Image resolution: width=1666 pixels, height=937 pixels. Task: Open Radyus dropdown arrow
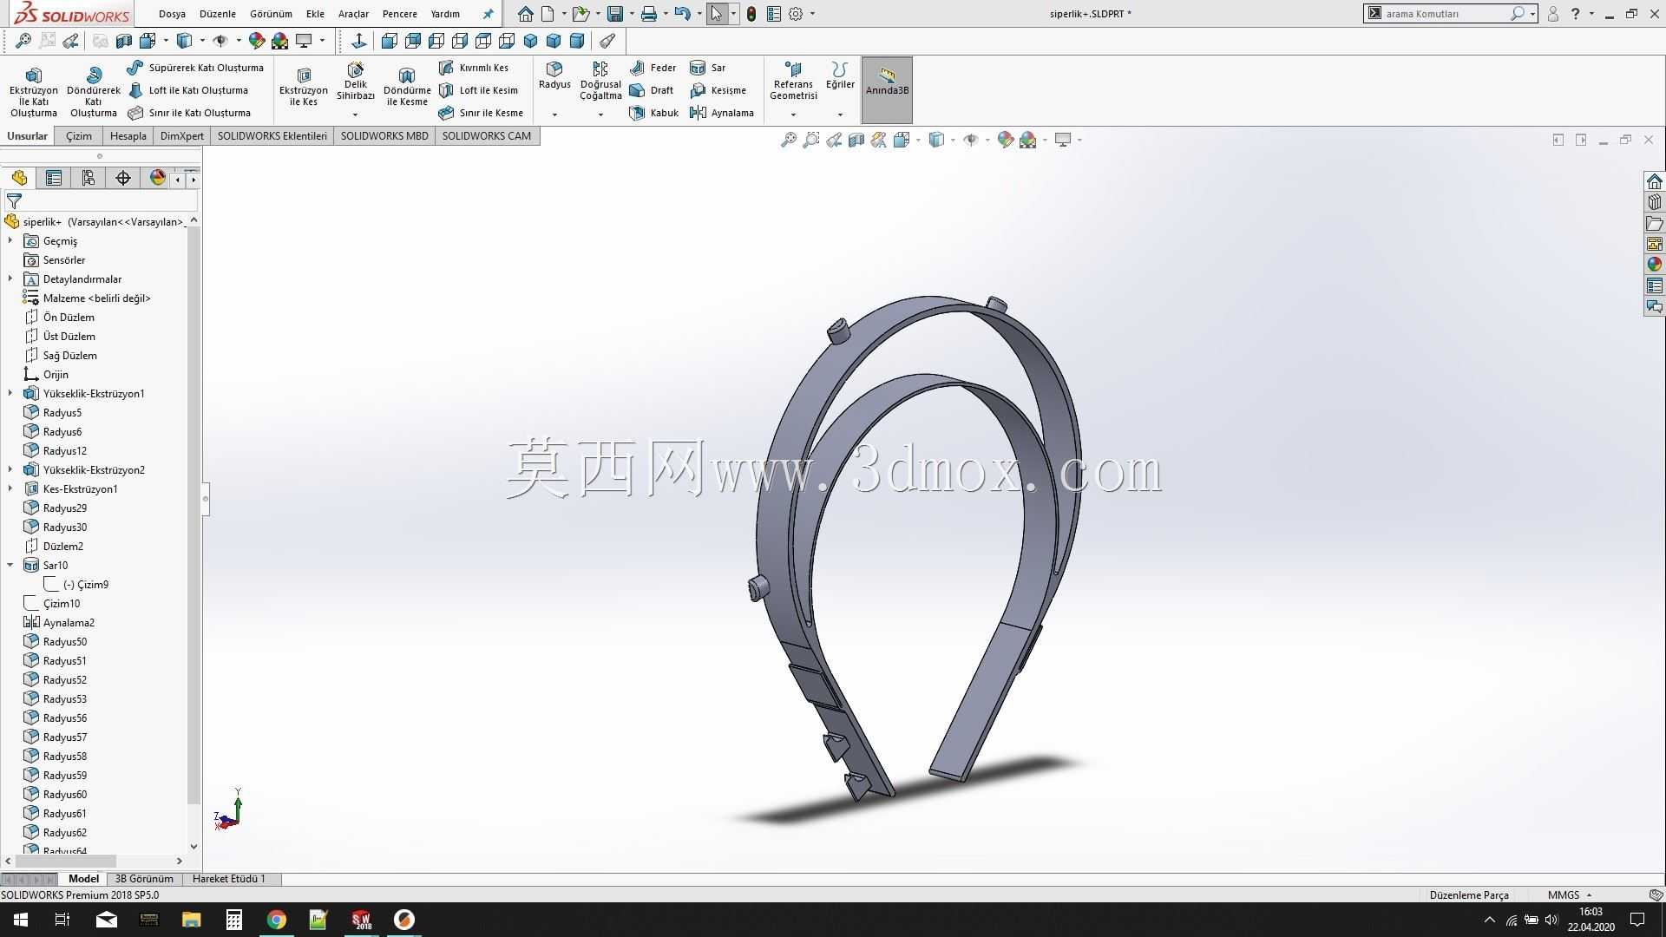pyautogui.click(x=554, y=115)
